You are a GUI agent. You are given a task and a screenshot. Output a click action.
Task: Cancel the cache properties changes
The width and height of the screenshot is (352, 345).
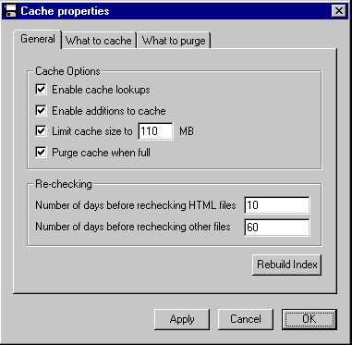coord(246,319)
